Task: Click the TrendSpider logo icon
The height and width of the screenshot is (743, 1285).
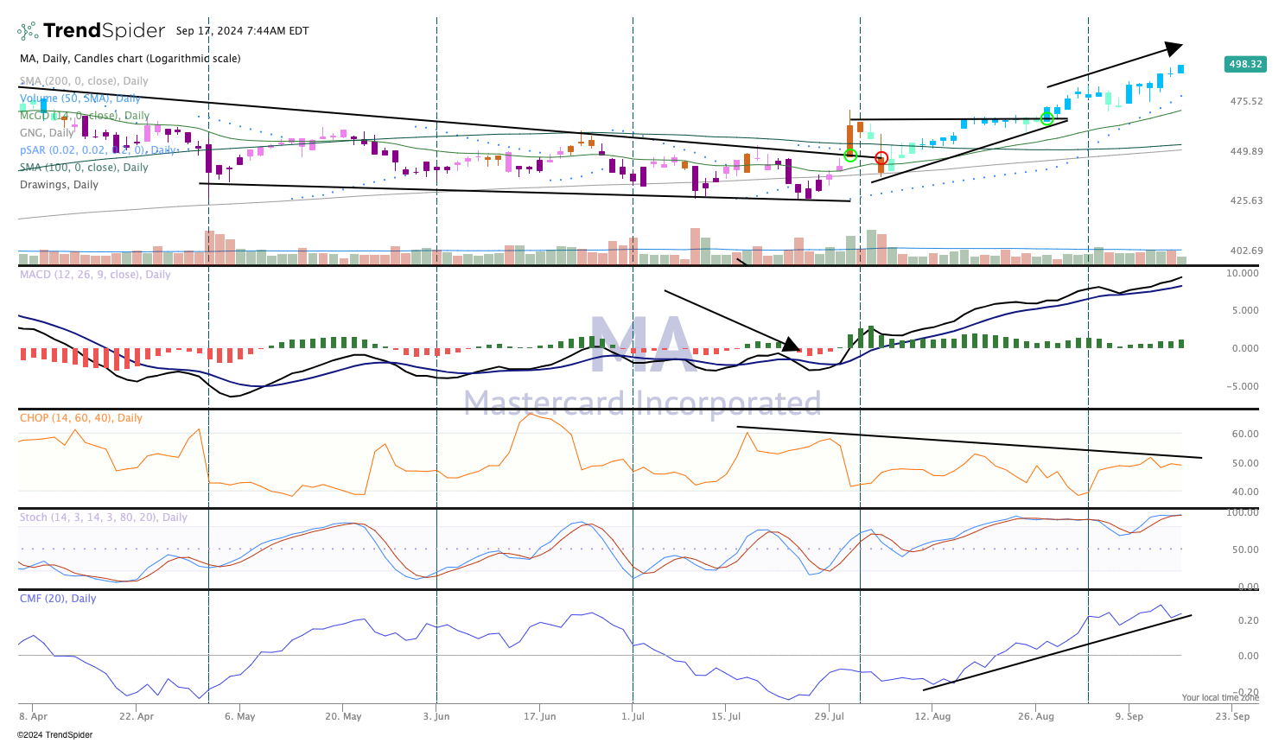Action: 28,31
